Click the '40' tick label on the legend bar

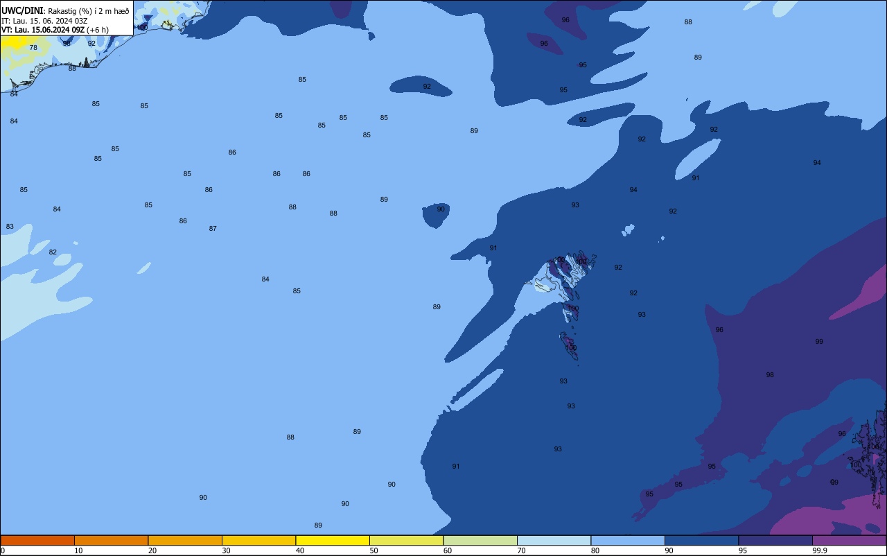(x=300, y=550)
